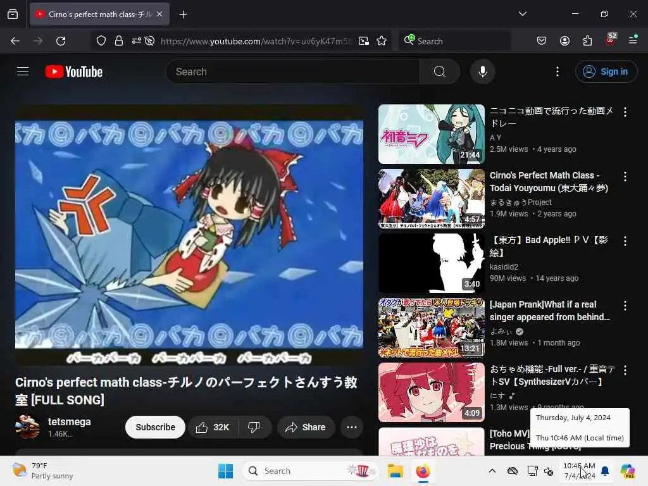Sign in to YouTube
This screenshot has height=486, width=648.
606,72
